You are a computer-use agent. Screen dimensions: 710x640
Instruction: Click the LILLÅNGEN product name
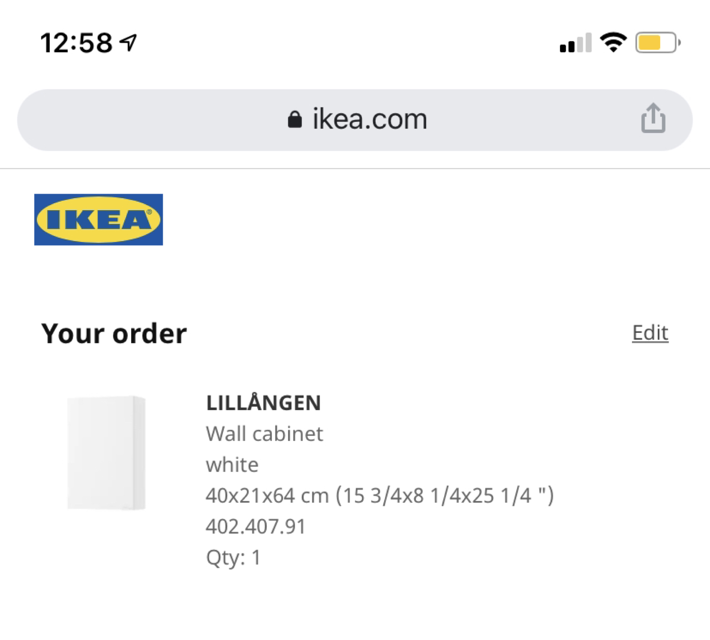[263, 402]
